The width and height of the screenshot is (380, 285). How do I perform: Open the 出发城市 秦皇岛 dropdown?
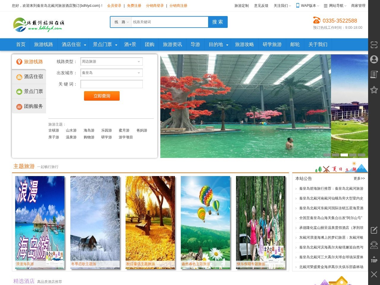pos(111,73)
